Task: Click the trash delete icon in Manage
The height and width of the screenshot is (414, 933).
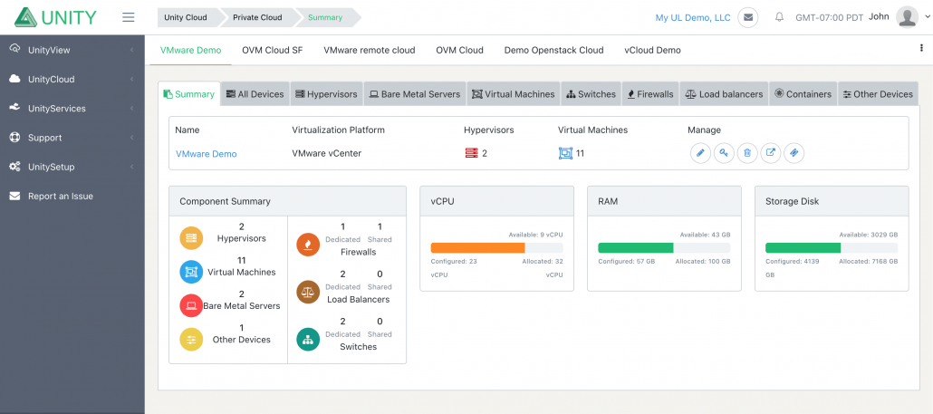Action: point(747,153)
